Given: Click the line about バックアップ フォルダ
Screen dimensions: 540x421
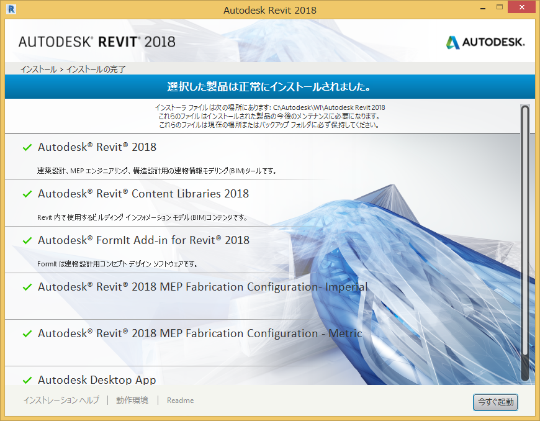Looking at the screenshot, I should [x=269, y=125].
